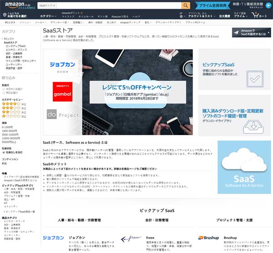Click in the search input field
This screenshot has height=253, width=273.
pyautogui.click(x=119, y=5)
